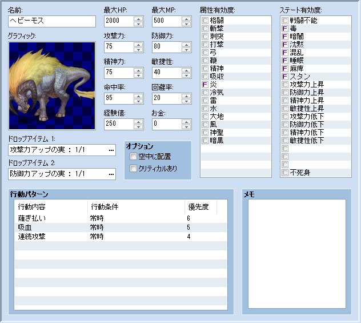Increase 最大HP with the up arrow
This screenshot has width=361, height=323.
click(x=138, y=19)
